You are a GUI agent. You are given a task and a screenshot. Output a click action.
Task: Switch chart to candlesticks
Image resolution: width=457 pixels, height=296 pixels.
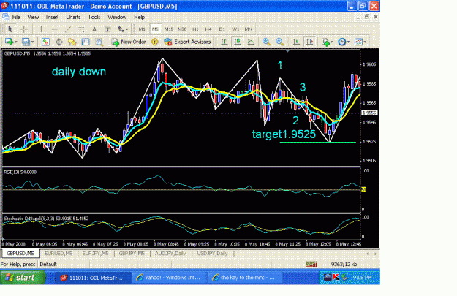(238, 42)
